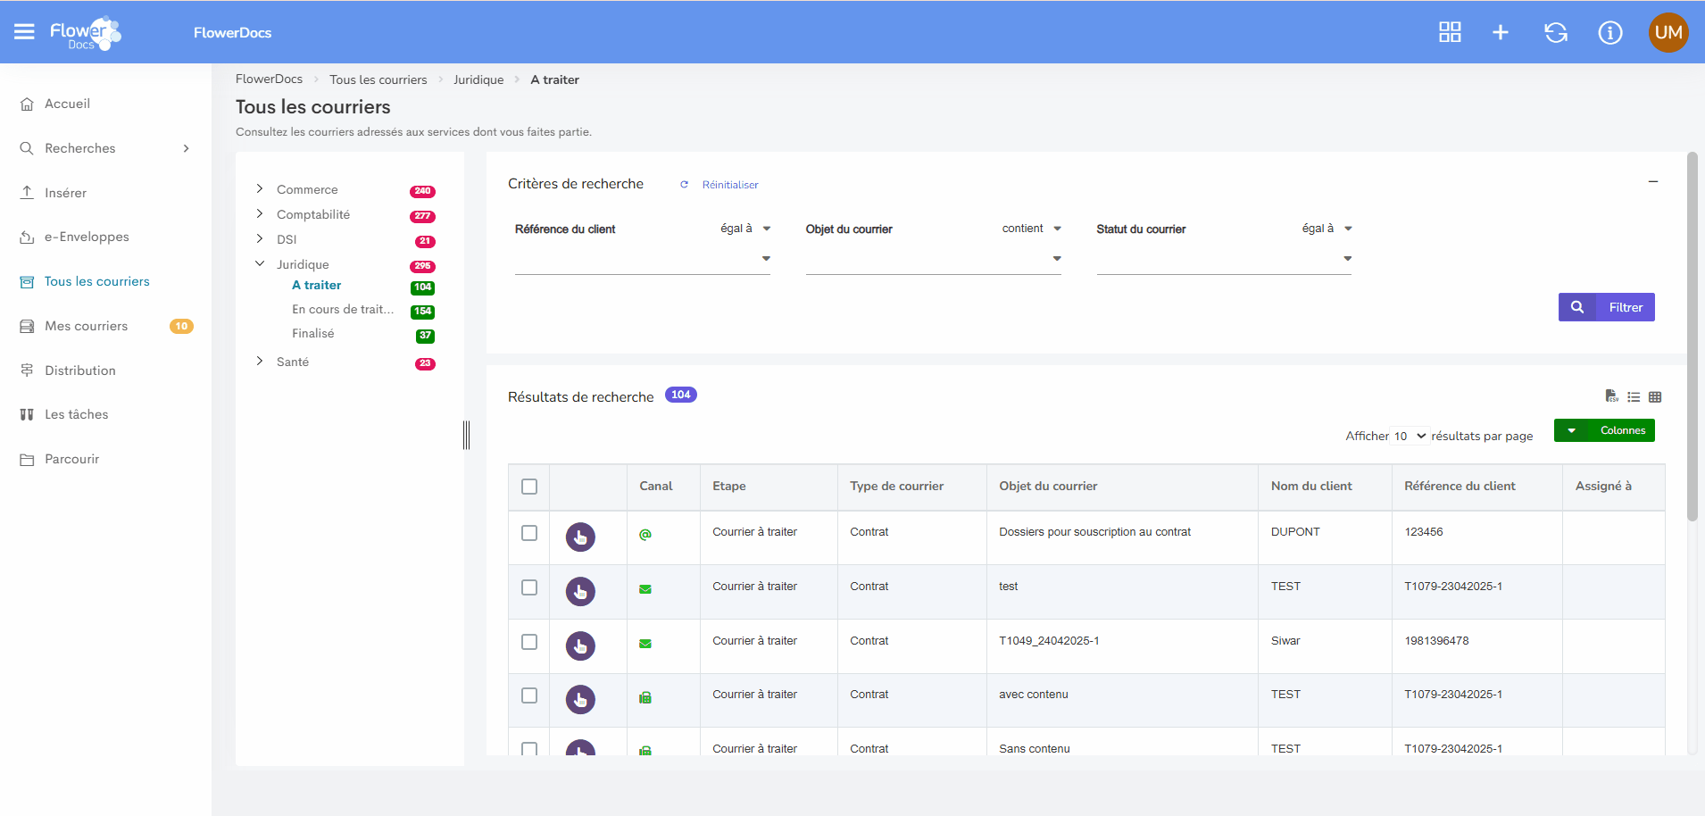Check the box for the DUPONT row
The height and width of the screenshot is (816, 1705).
[x=529, y=533]
